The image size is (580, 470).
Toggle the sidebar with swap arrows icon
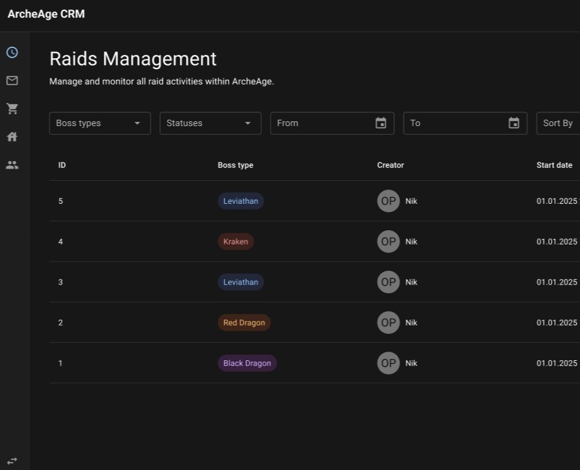click(12, 461)
